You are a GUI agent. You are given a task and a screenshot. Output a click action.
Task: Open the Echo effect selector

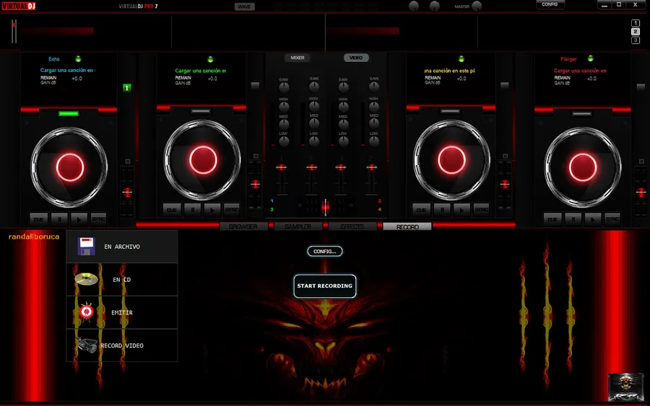pyautogui.click(x=54, y=59)
